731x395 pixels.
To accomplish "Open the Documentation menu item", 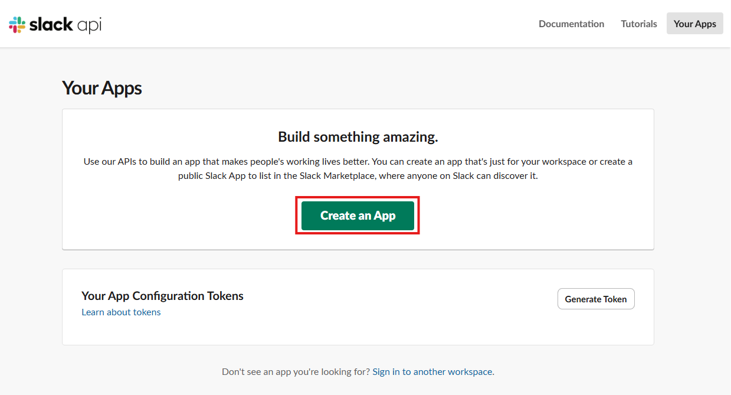I will pyautogui.click(x=571, y=24).
